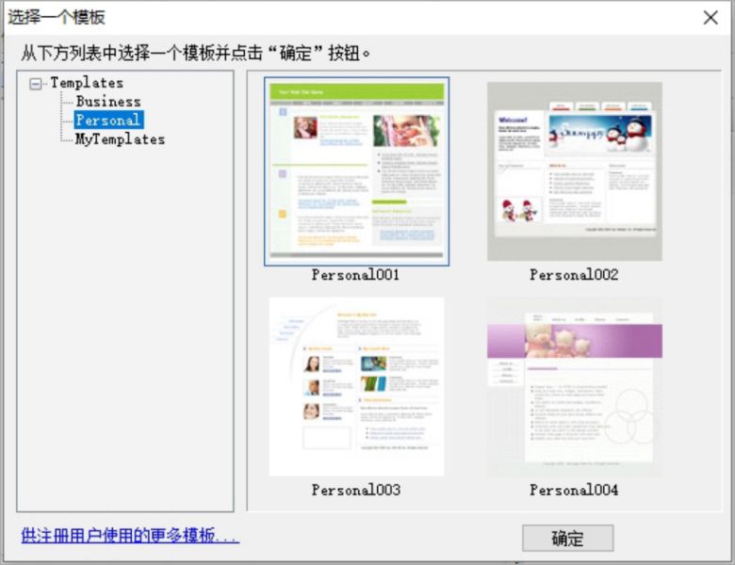Open the Business template category
The width and height of the screenshot is (735, 565).
click(108, 102)
